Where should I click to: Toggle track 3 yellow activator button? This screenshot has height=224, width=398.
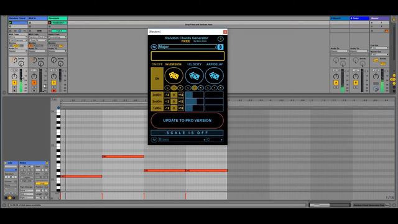coord(53,83)
